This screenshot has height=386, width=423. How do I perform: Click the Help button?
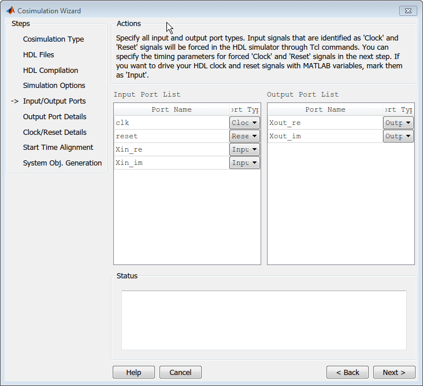point(134,372)
